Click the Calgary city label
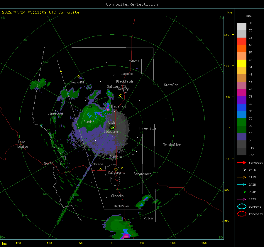The image size is (264, 247). [114, 173]
